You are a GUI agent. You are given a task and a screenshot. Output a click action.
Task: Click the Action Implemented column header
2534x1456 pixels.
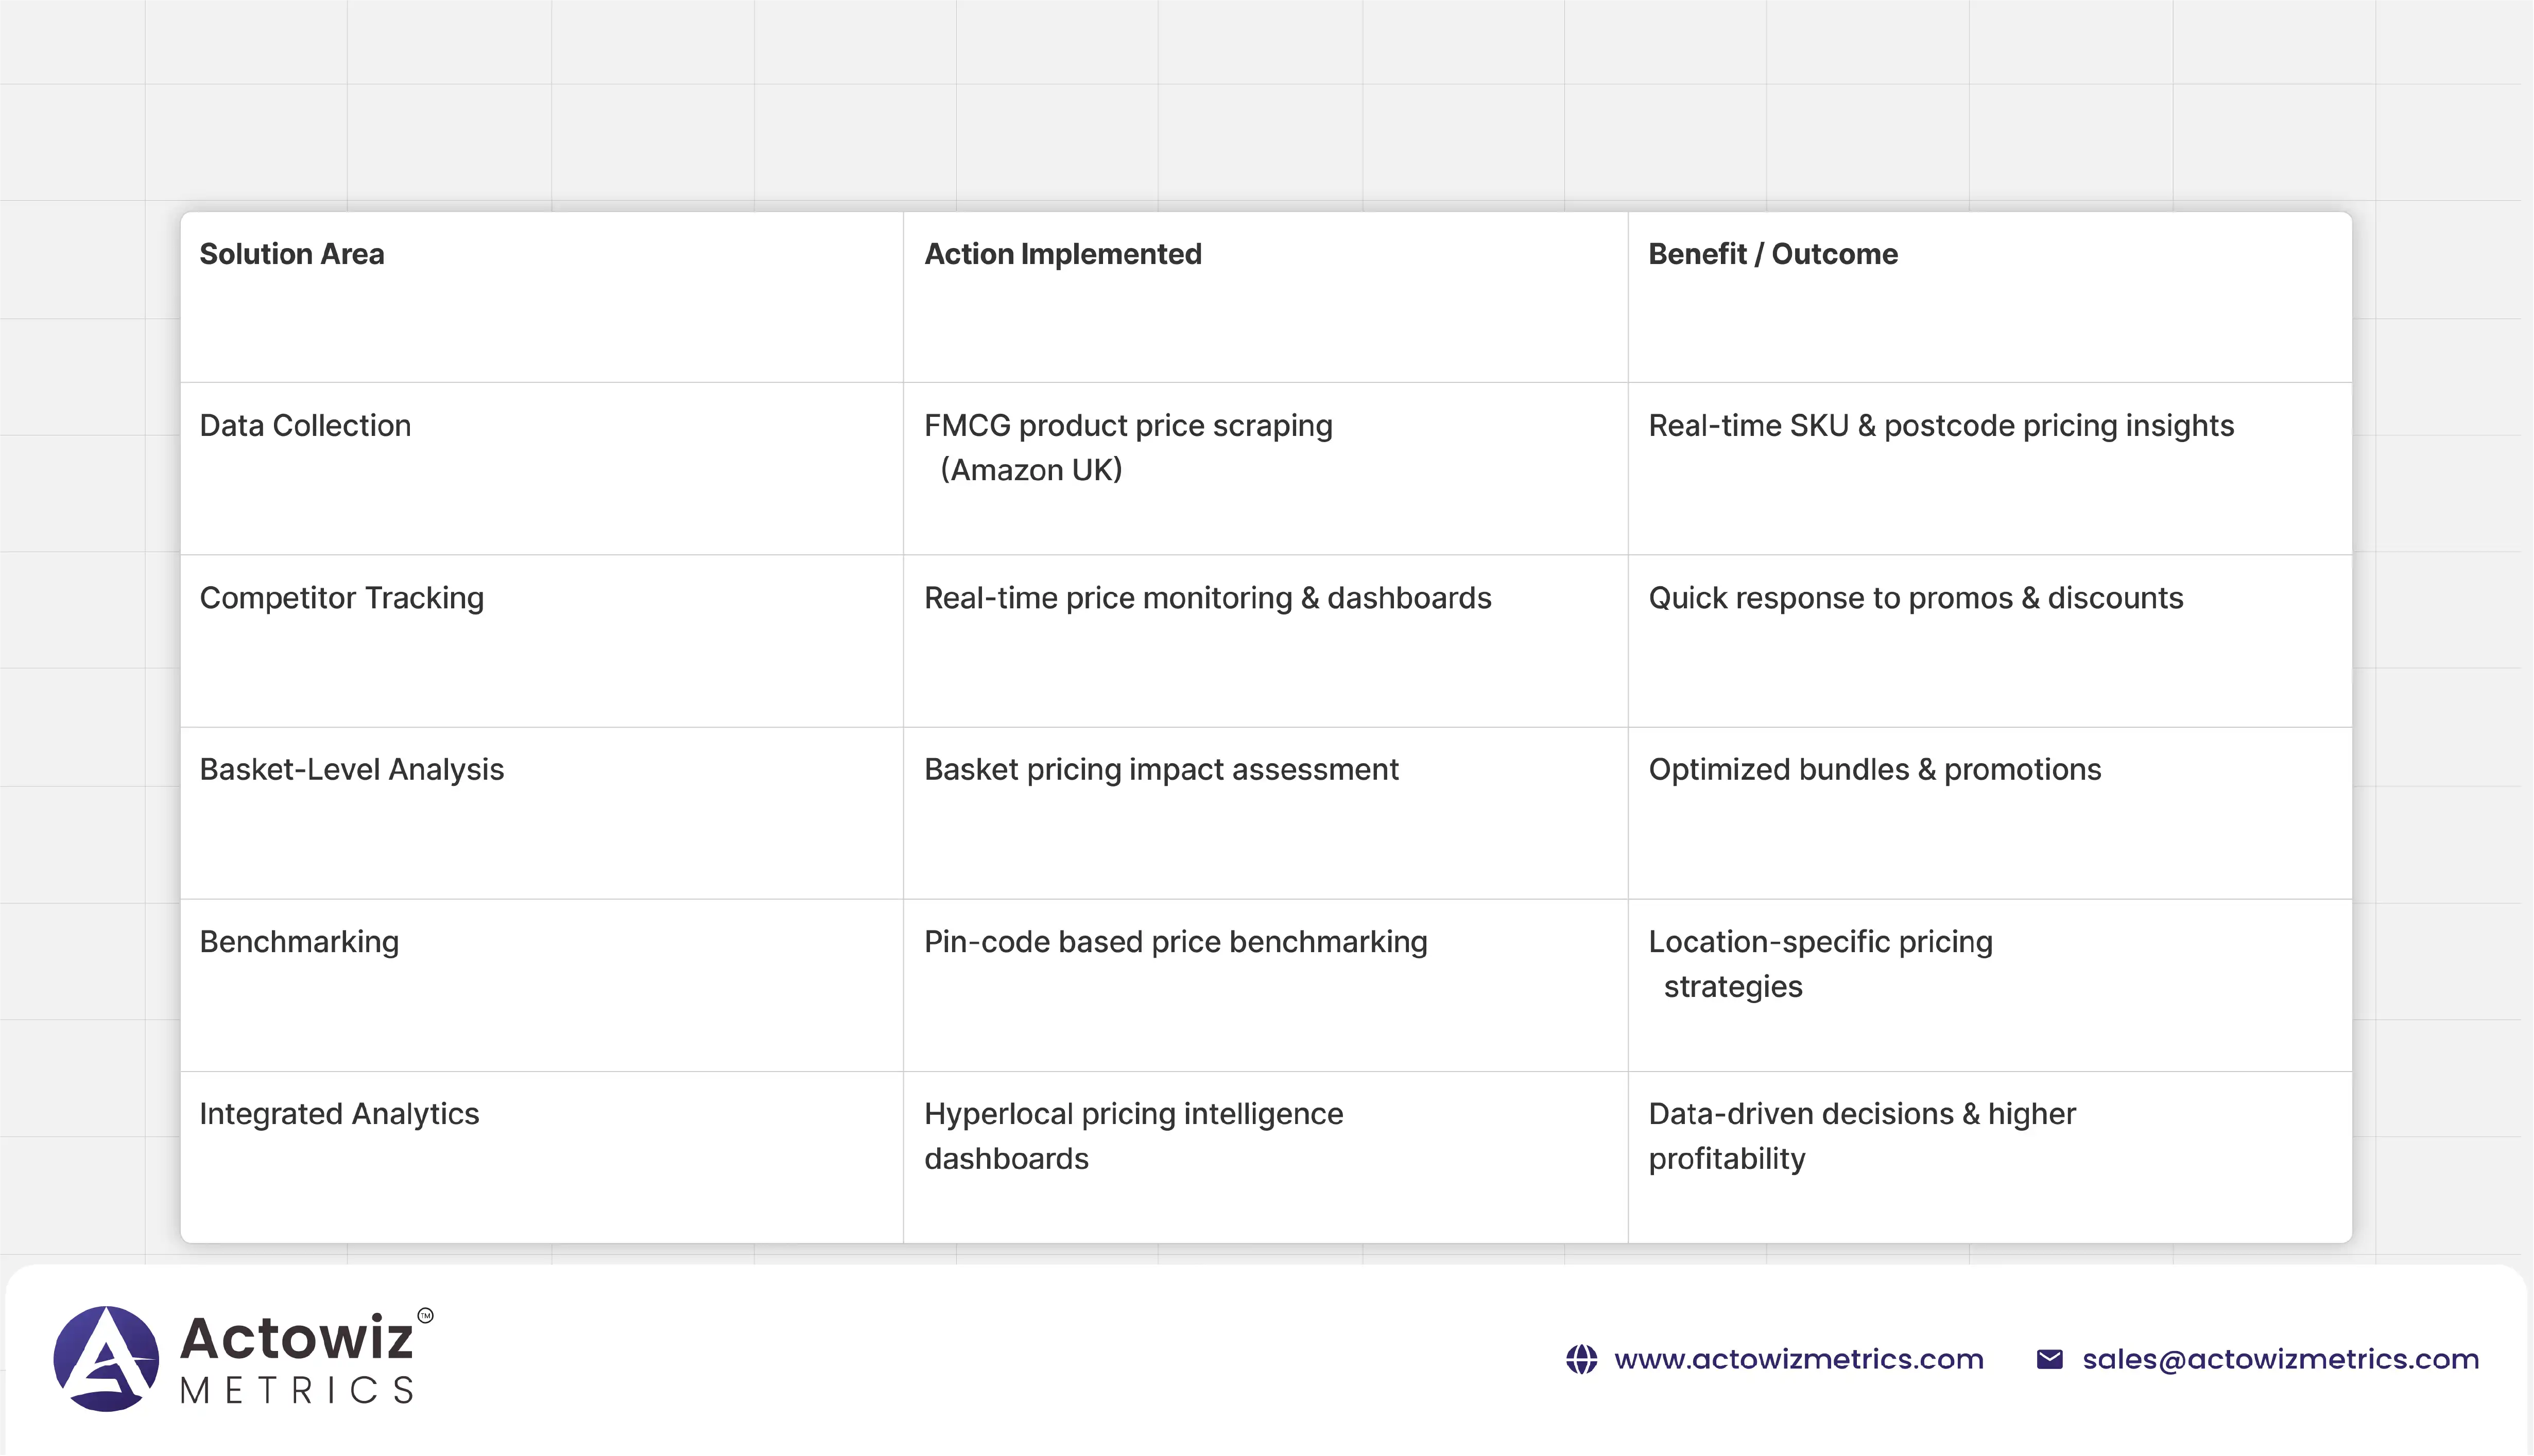1062,254
